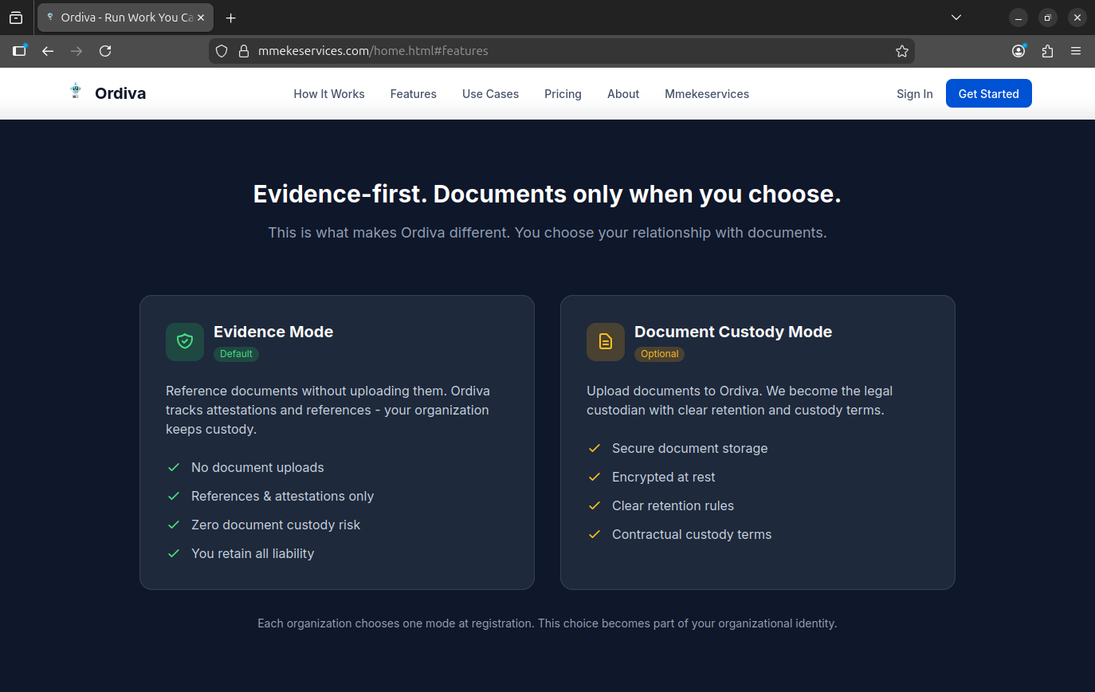Click the checkmark beside You retain all liability
Screen dimensions: 1095x692
(174, 553)
